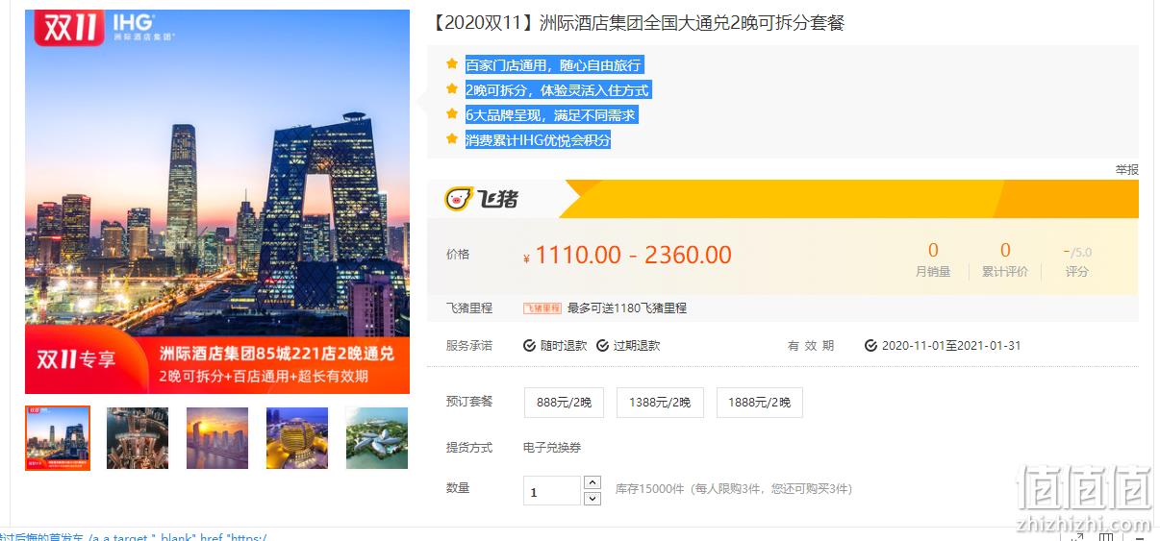Select the 1888元/2晚 package
This screenshot has height=541, width=1160.
760,403
